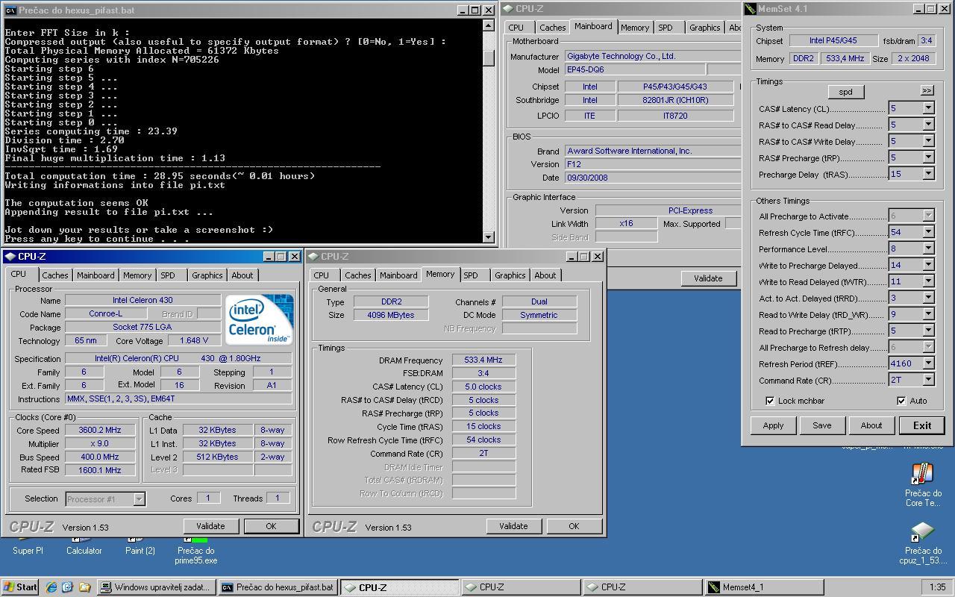Viewport: 955px width, 597px height.
Task: Open Memory tab in CPU-Z Mainboard window
Action: (635, 28)
